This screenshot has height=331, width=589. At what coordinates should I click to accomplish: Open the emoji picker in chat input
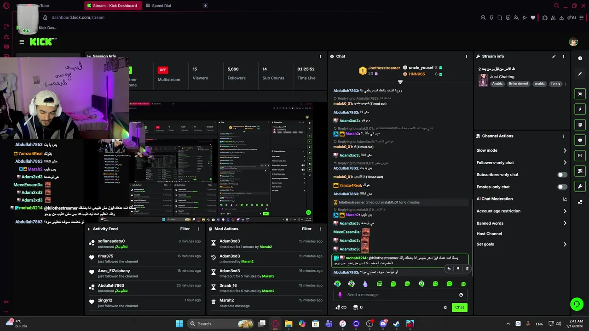tap(461, 295)
